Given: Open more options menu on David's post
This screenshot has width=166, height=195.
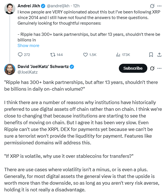Looking at the screenshot, I should 159,68.
